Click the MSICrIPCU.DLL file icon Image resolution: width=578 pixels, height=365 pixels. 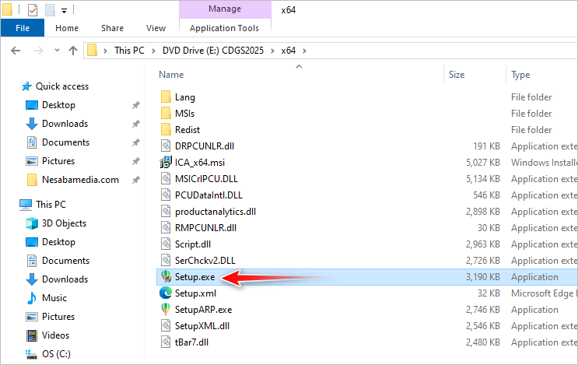(x=166, y=179)
